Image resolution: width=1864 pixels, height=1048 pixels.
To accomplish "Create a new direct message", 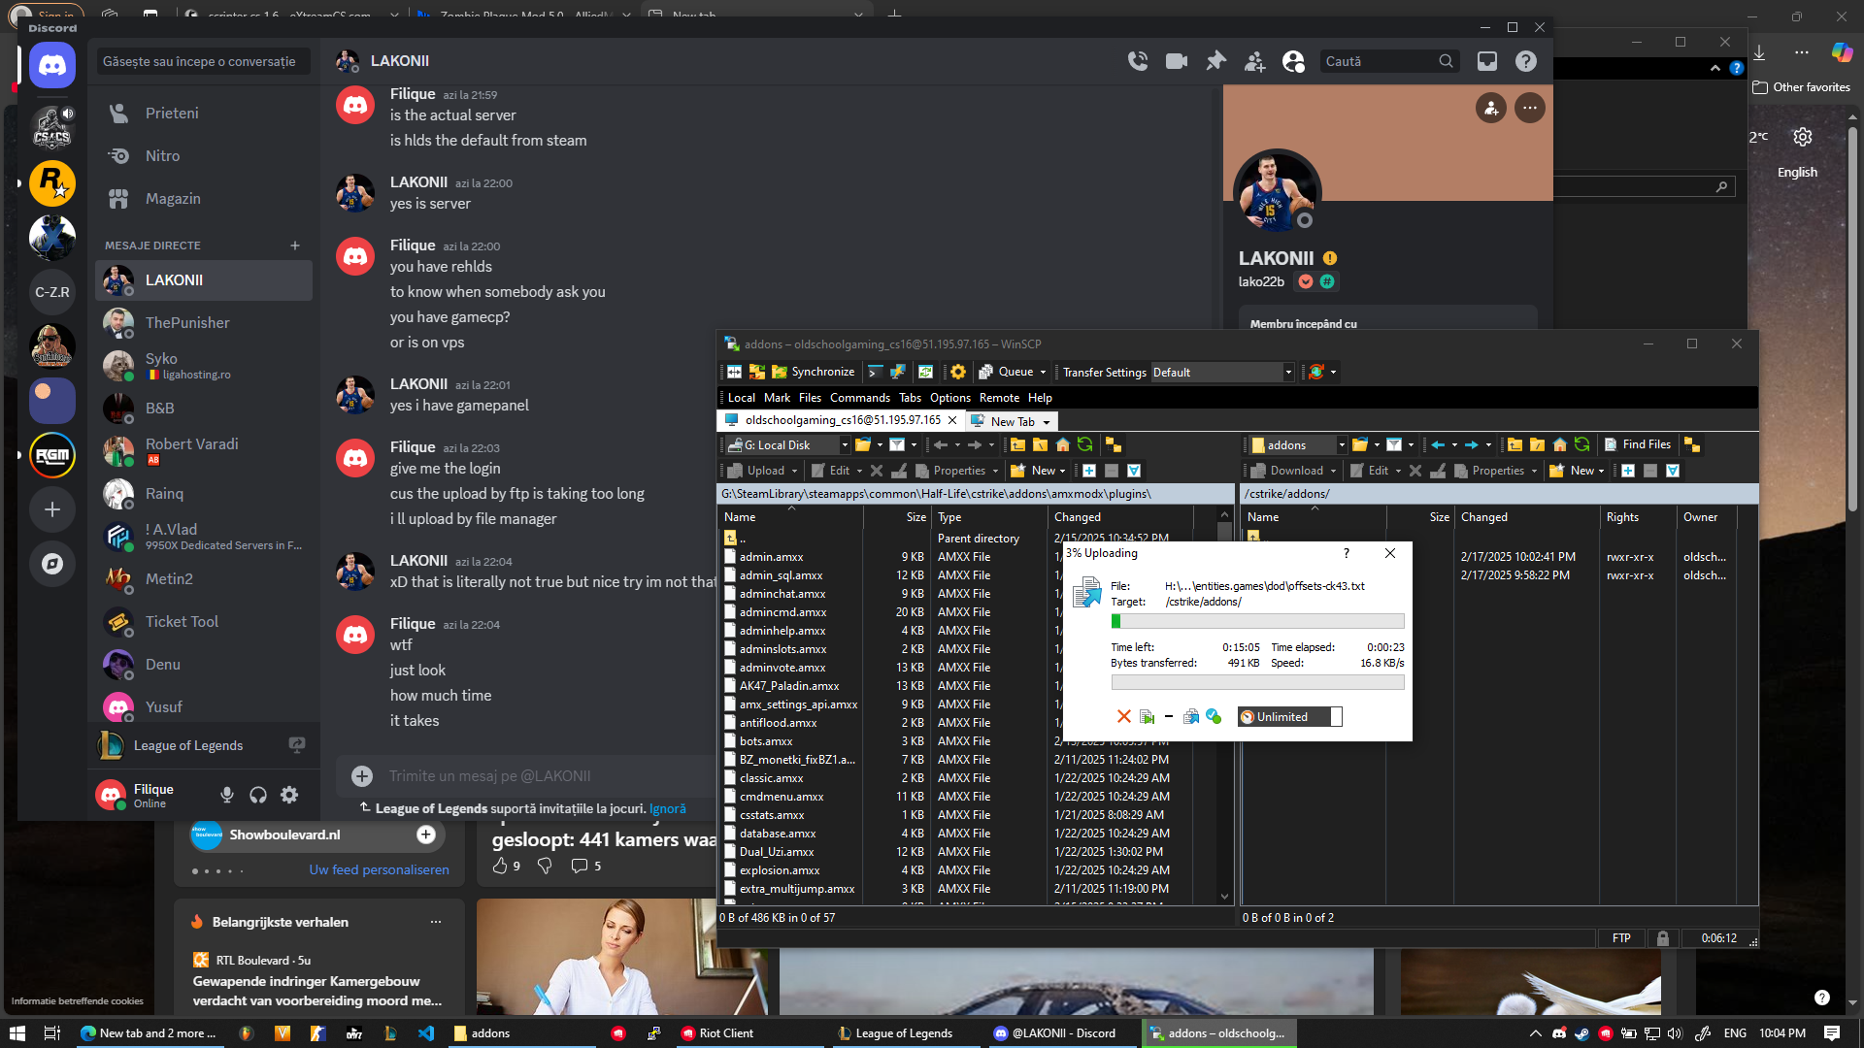I will pos(295,246).
